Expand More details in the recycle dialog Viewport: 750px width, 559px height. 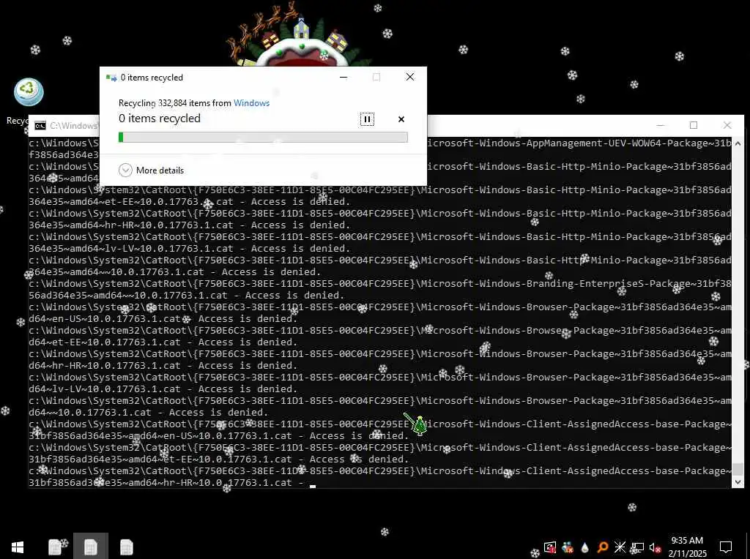point(152,170)
